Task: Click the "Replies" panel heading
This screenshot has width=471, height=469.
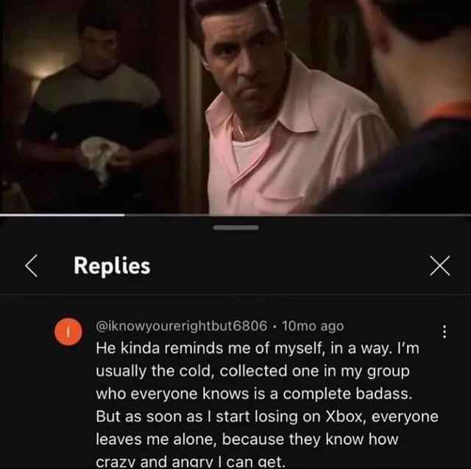Action: click(x=112, y=265)
